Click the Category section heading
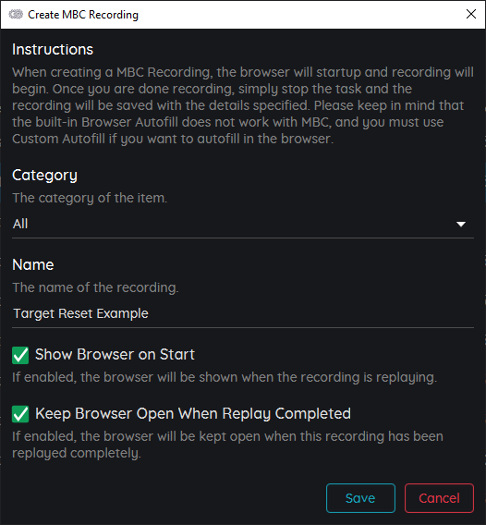The width and height of the screenshot is (486, 525). (45, 175)
